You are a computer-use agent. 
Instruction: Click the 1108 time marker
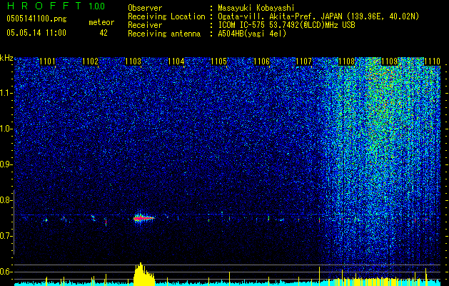coord(346,61)
